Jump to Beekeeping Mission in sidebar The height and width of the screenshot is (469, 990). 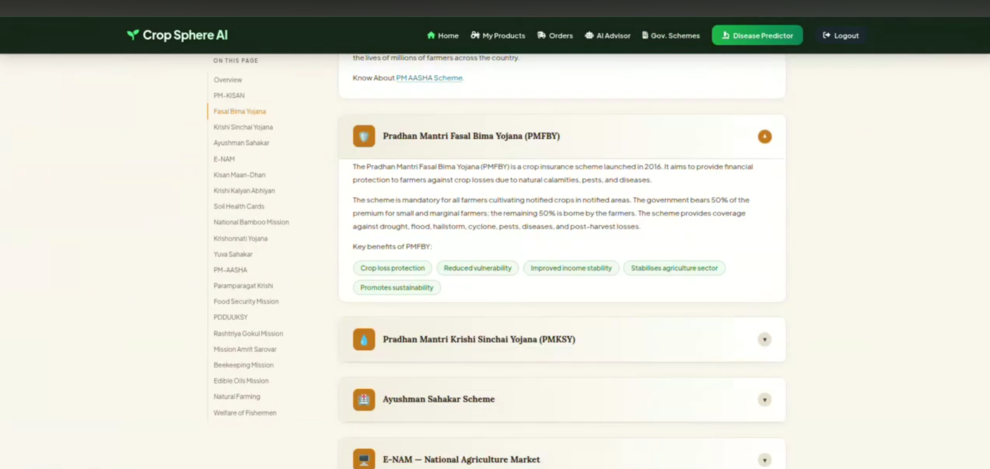[x=243, y=365]
